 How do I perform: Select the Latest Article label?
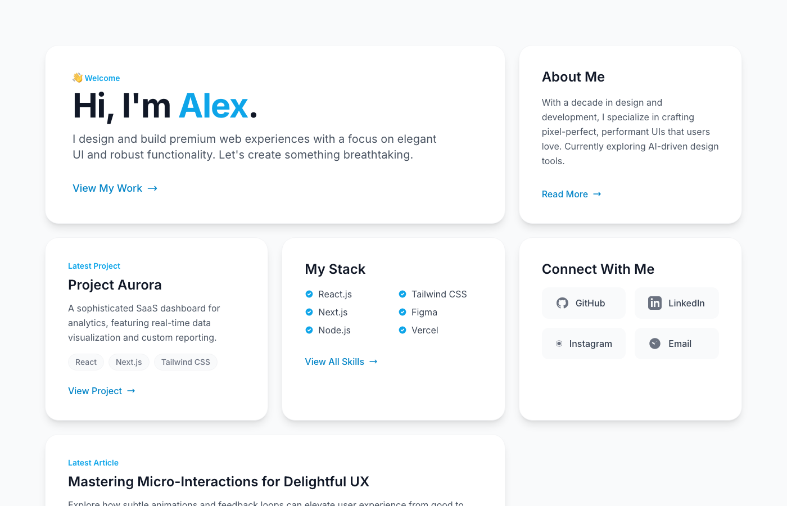93,463
